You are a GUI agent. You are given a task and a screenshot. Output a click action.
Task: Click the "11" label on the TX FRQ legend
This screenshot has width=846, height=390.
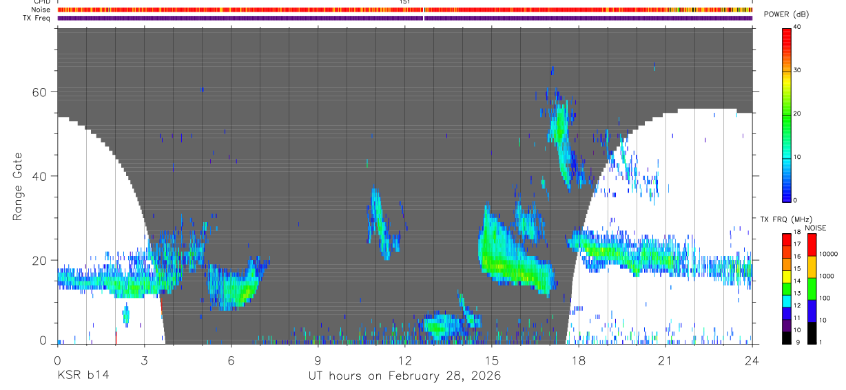[796, 318]
